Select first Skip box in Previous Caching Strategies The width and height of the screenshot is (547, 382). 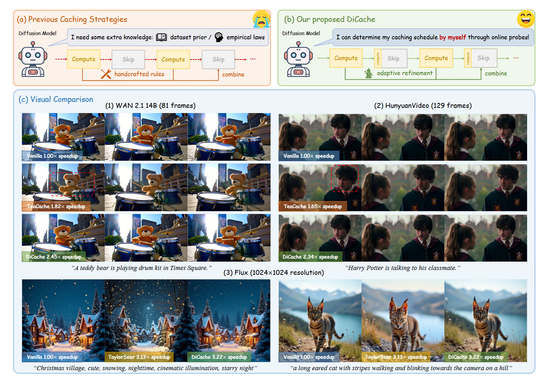pos(128,59)
